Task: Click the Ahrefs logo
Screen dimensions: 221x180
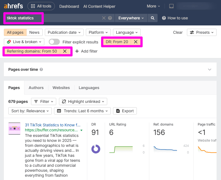Action: [13, 6]
